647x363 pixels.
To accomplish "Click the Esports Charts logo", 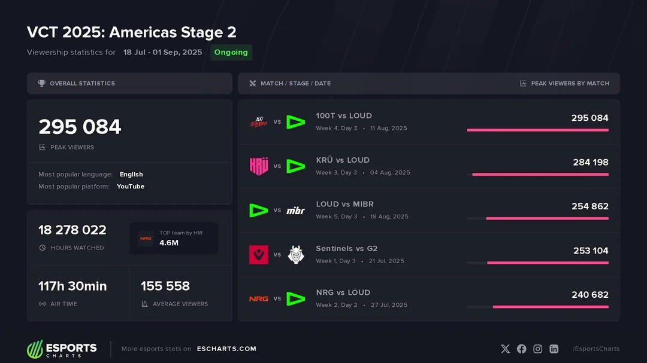I will (62, 349).
